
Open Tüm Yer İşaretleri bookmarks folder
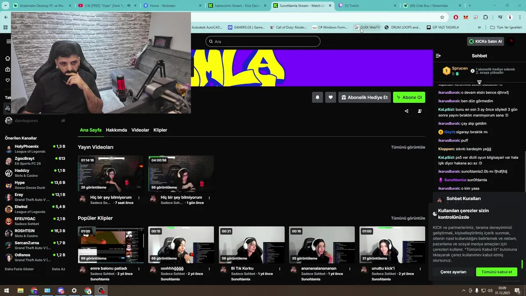click(506, 28)
